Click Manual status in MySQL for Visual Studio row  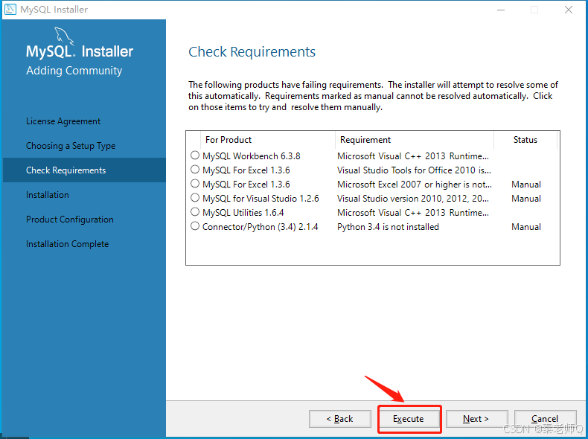click(x=526, y=199)
